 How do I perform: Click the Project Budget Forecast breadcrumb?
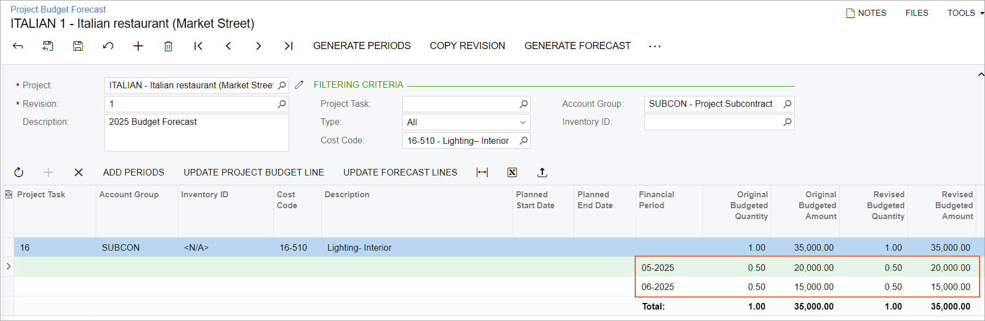coord(58,9)
